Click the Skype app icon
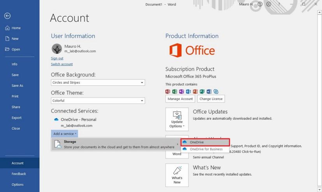Image resolution: width=322 pixels, height=192 pixels. pos(216,92)
